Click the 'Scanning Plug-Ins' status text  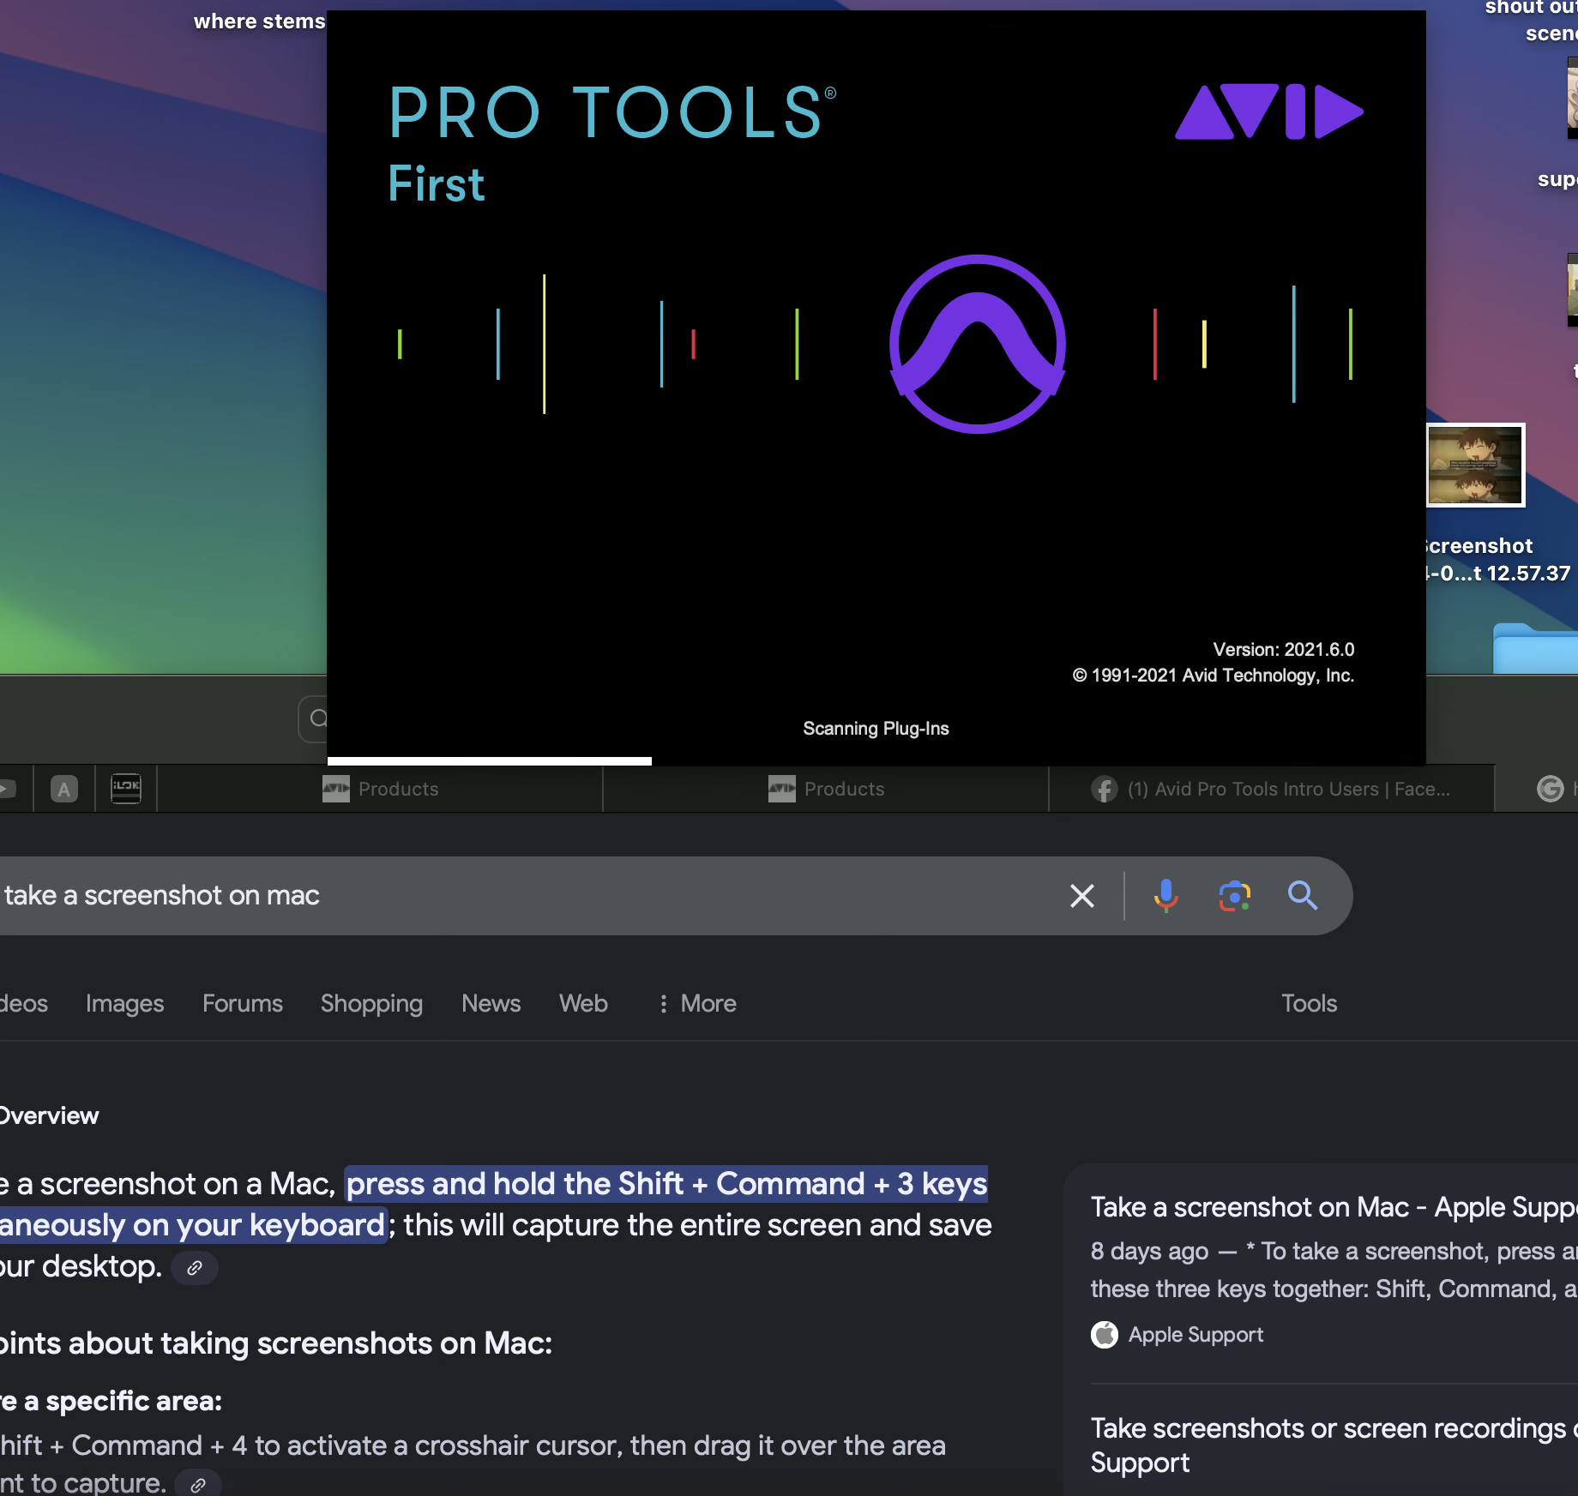coord(876,729)
